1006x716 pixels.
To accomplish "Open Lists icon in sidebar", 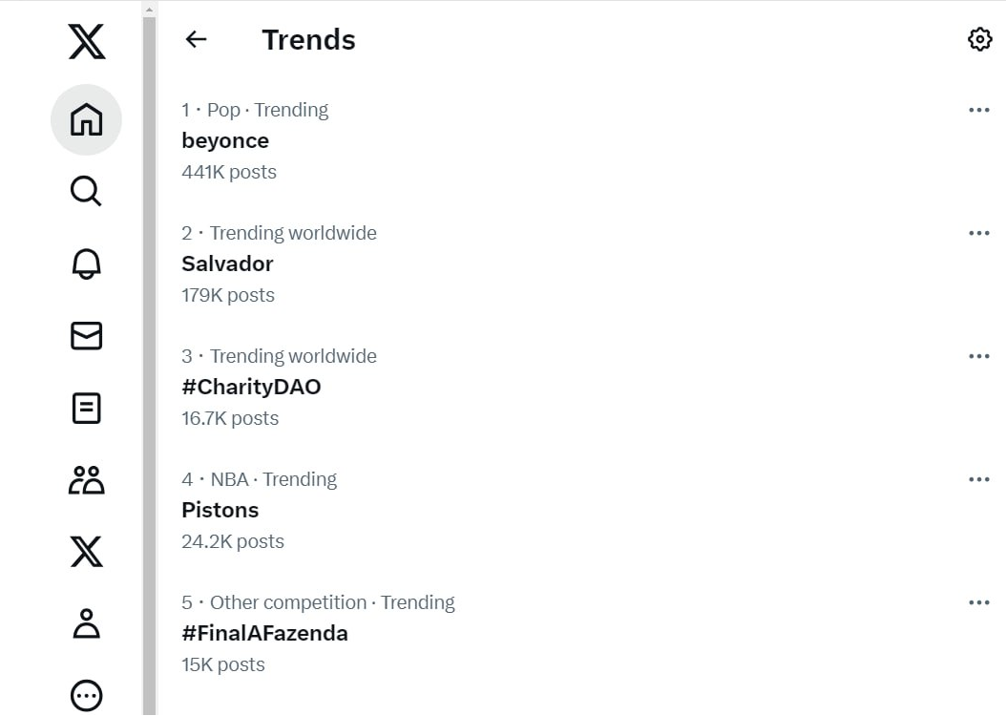I will [x=86, y=408].
